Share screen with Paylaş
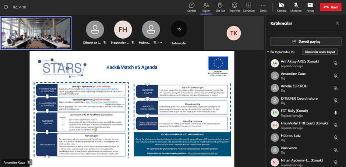The width and height of the screenshot is (346, 167). pos(310,7)
